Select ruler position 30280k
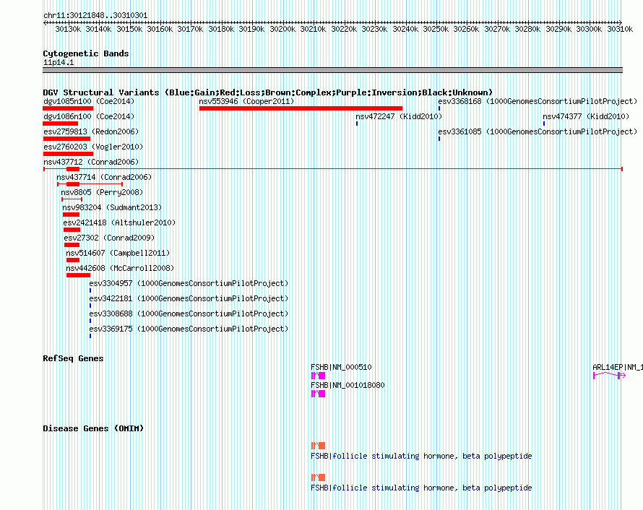 [528, 29]
